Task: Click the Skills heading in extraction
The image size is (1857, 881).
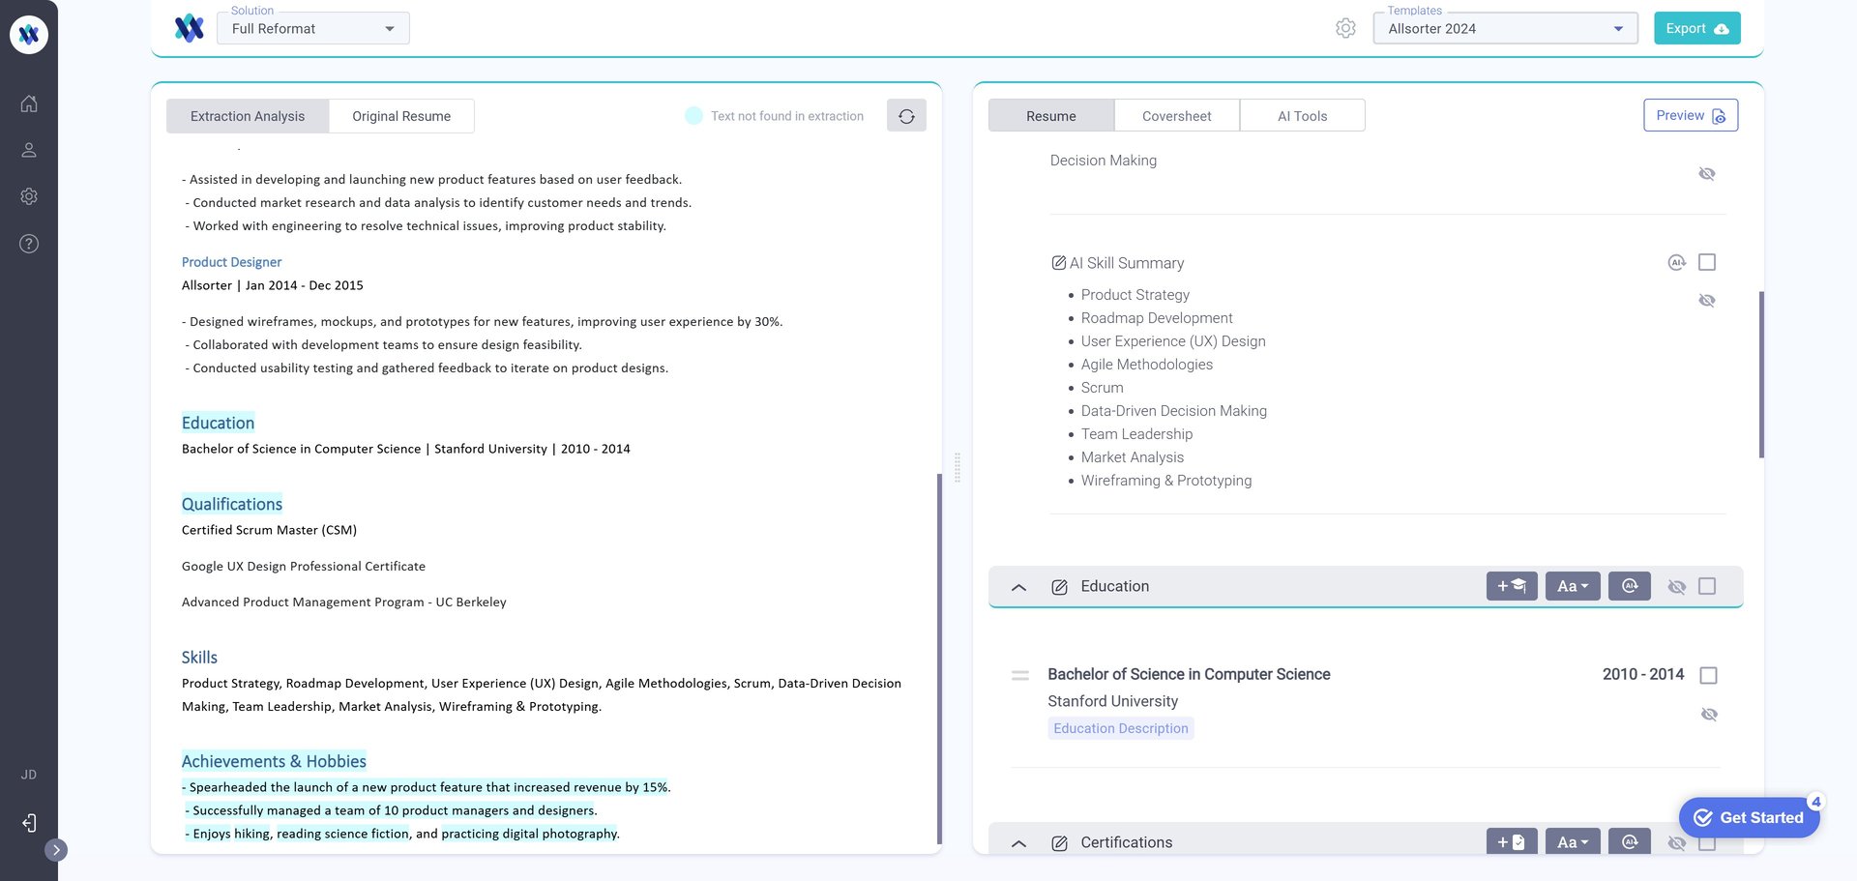Action: click(x=199, y=658)
